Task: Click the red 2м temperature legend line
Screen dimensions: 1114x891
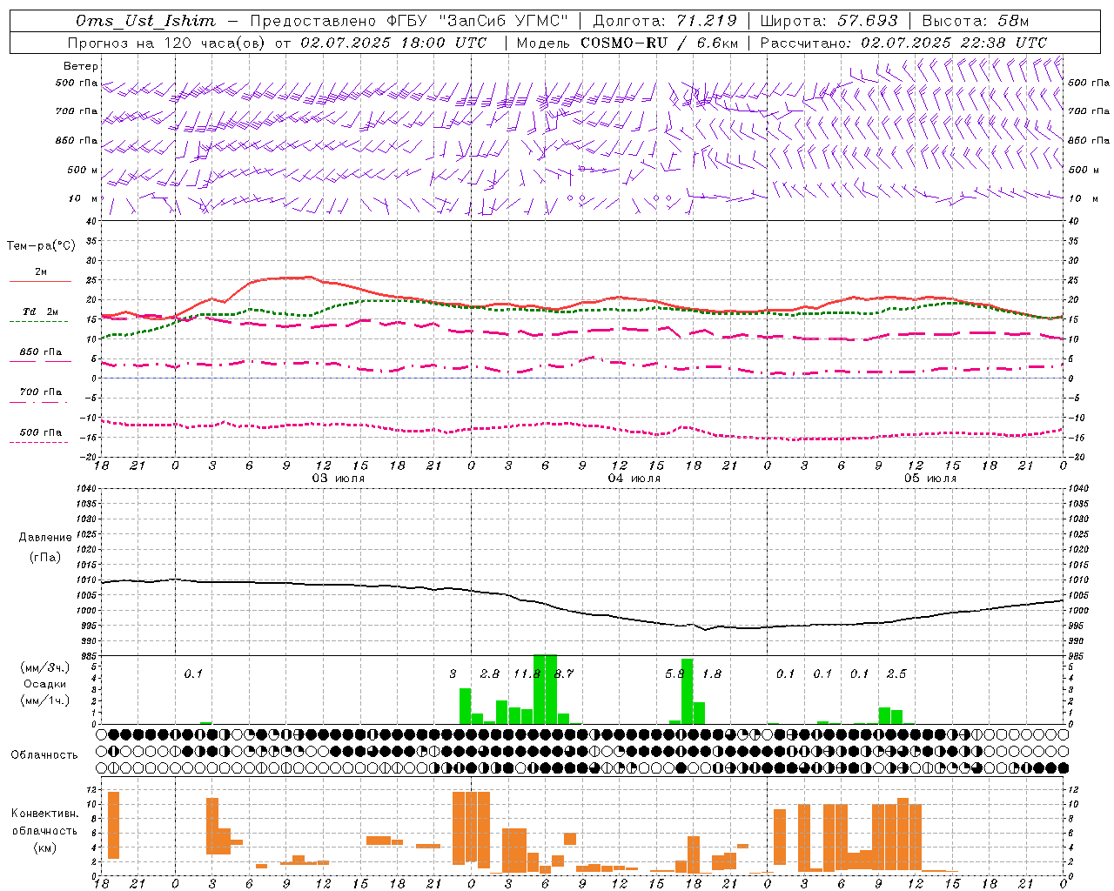Action: pyautogui.click(x=40, y=282)
